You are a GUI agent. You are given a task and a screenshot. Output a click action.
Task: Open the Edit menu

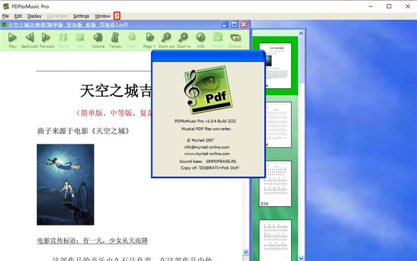click(x=18, y=16)
